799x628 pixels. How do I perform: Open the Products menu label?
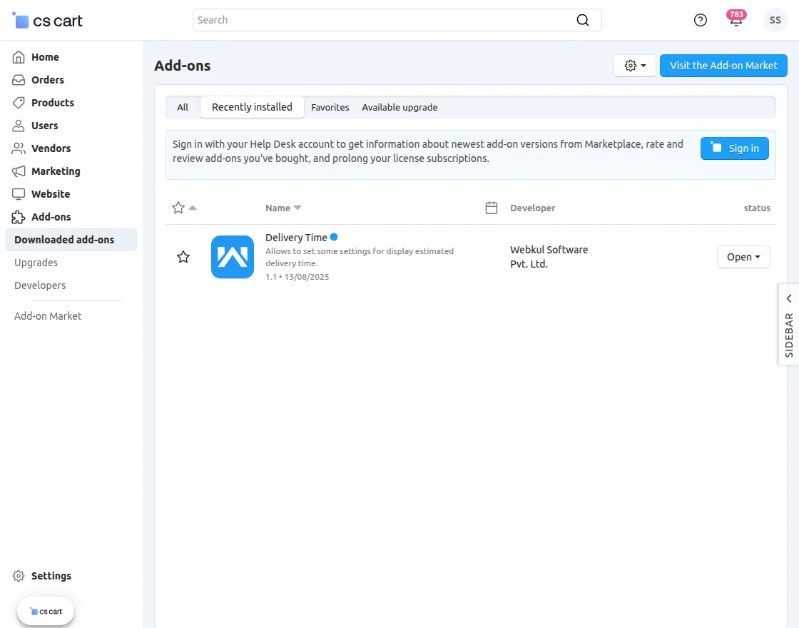pos(53,103)
